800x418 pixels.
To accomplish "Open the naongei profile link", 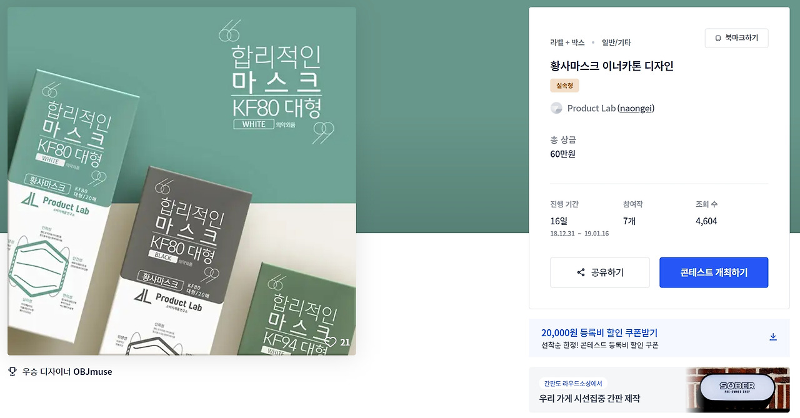I will click(x=636, y=108).
